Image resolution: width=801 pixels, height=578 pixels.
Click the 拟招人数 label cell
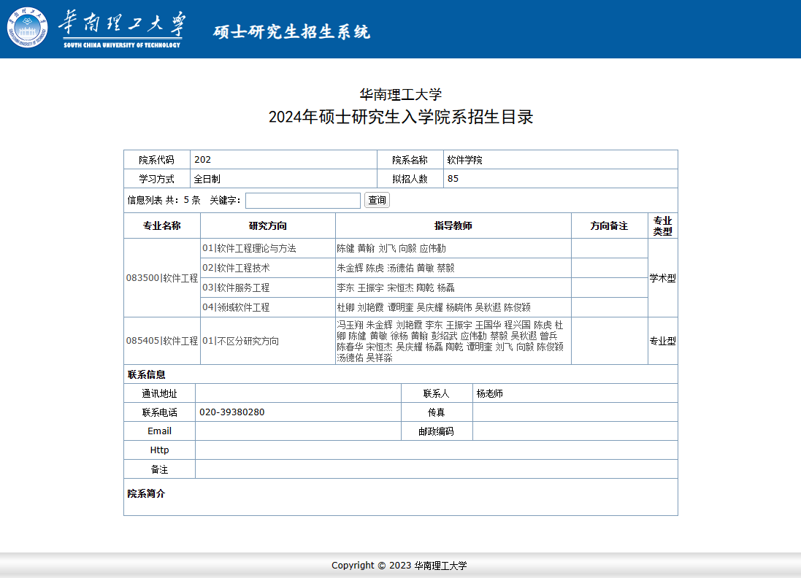(410, 179)
